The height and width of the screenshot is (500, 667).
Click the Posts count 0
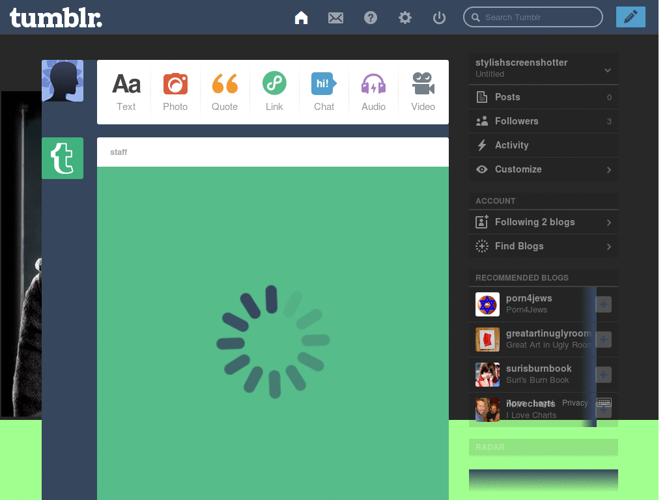609,98
